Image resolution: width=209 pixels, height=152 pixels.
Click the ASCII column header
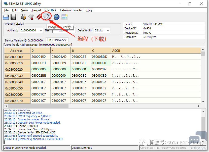(x=156, y=51)
